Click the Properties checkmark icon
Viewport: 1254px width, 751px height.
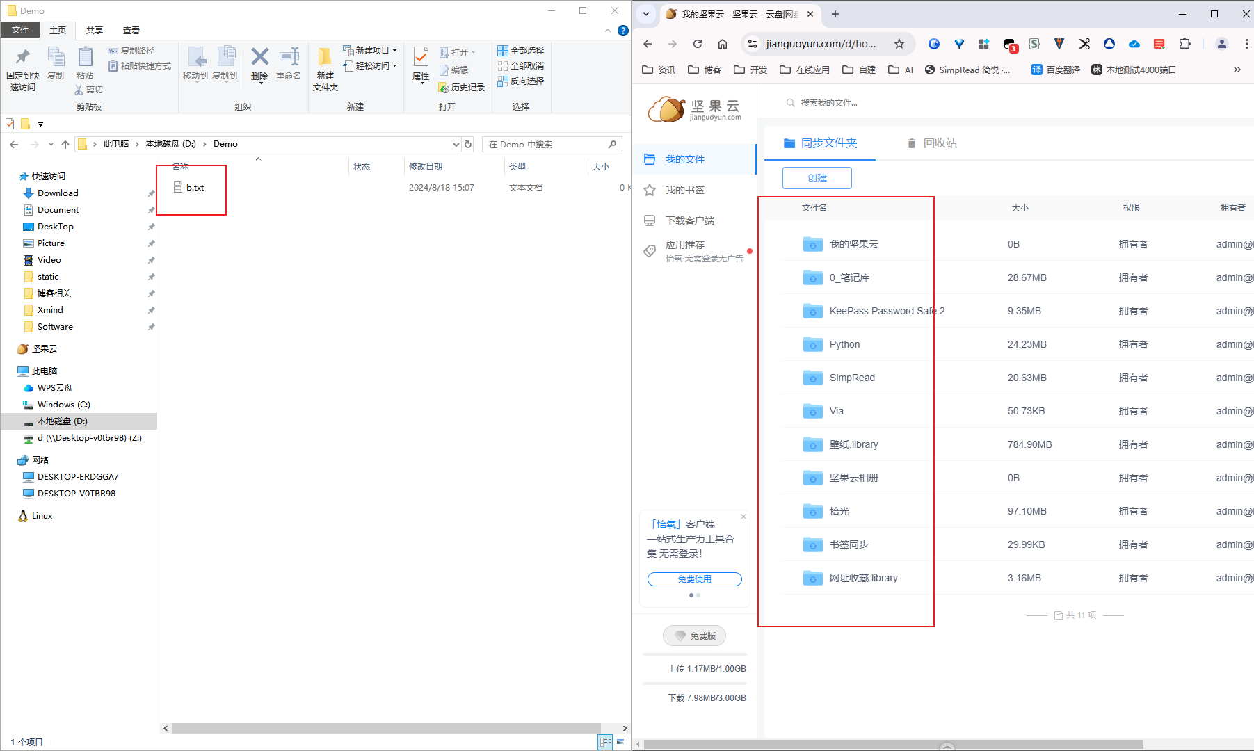pos(421,57)
